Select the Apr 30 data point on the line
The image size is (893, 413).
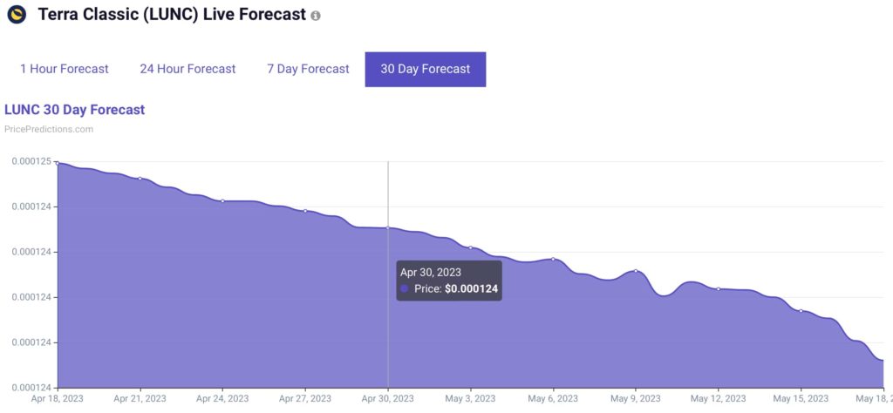388,228
